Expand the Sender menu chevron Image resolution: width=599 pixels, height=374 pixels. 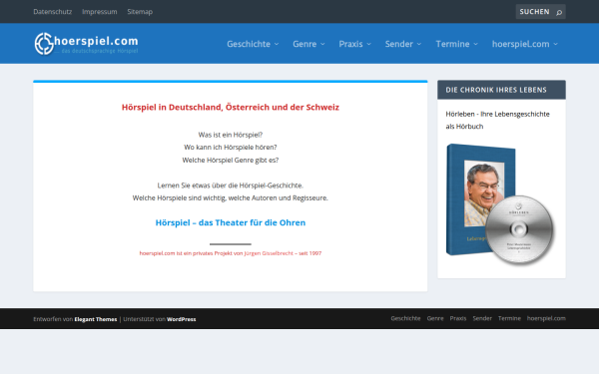coord(419,44)
